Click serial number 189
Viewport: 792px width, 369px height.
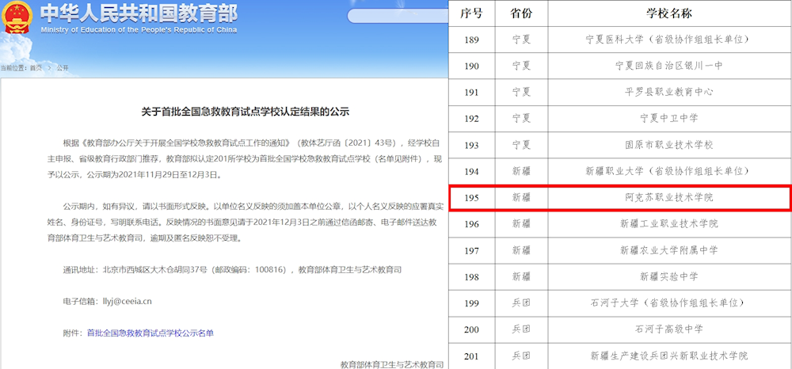[x=470, y=40]
